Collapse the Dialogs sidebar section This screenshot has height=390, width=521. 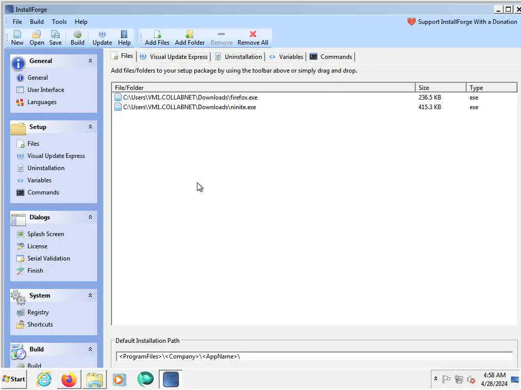coord(90,217)
